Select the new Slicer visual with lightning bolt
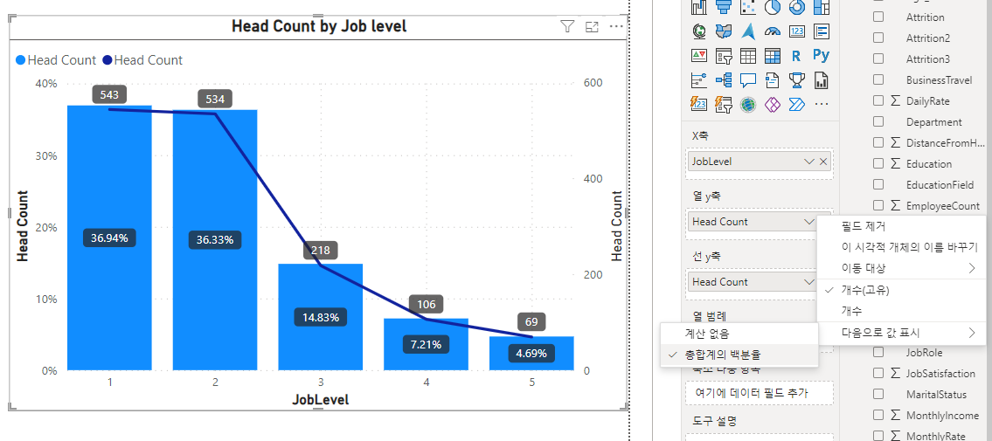This screenshot has height=441, width=992. click(x=724, y=104)
